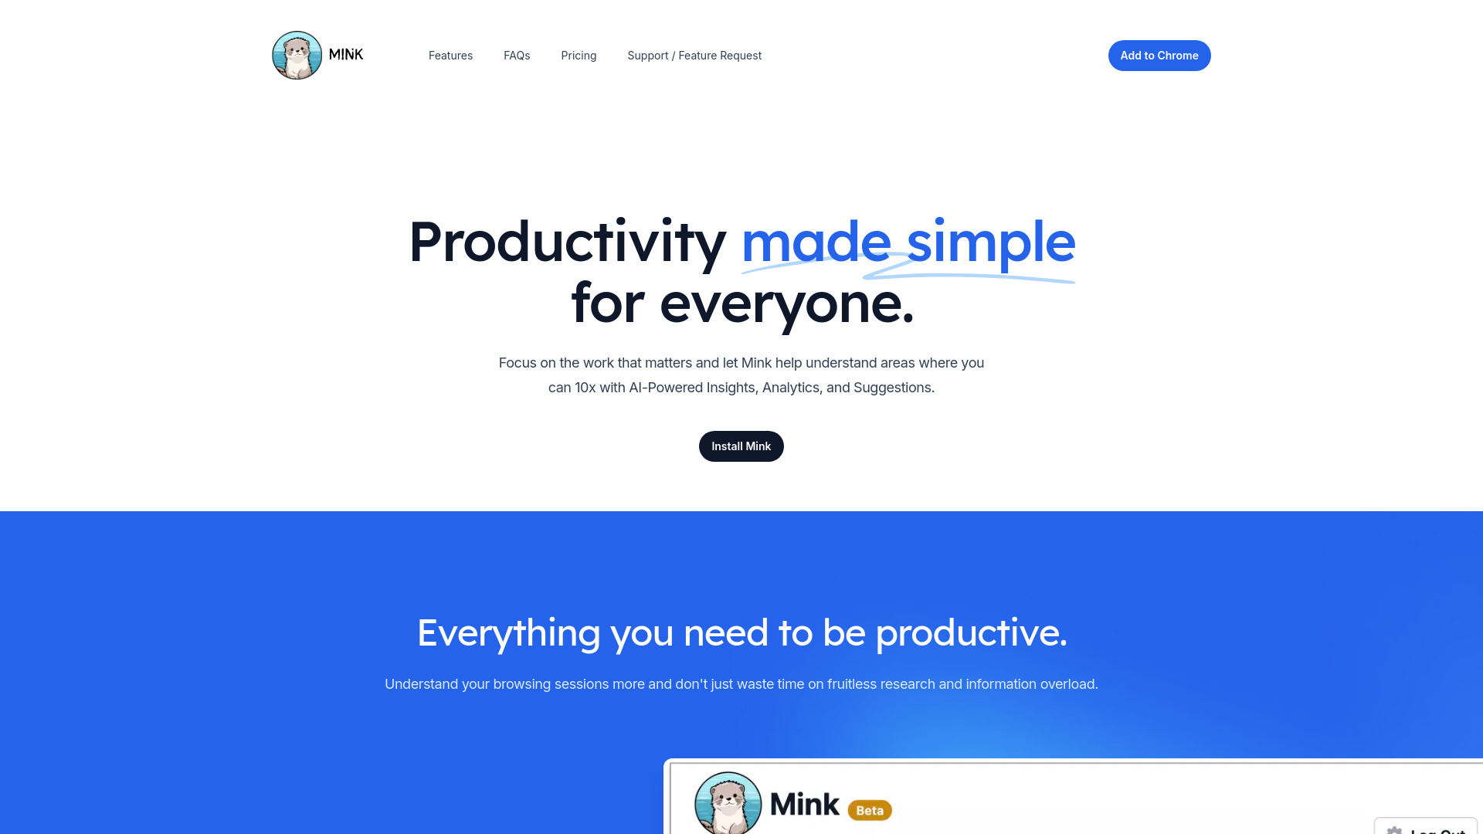Screen dimensions: 1483x834
Task: Expand the Pricing plans dropdown
Action: click(x=579, y=55)
